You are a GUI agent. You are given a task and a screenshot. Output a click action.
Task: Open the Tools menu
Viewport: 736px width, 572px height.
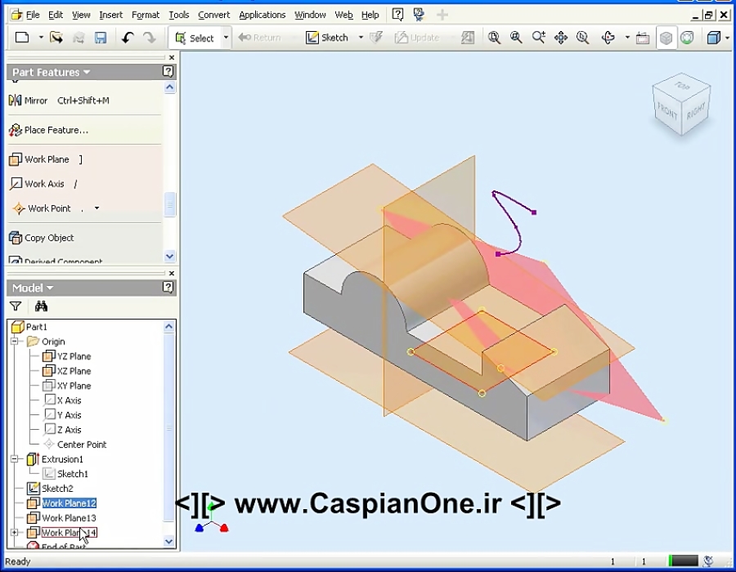[x=178, y=14]
